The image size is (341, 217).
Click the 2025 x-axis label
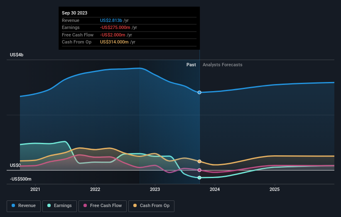click(x=275, y=189)
